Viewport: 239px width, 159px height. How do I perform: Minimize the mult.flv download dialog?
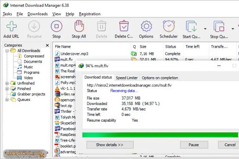click(x=219, y=66)
